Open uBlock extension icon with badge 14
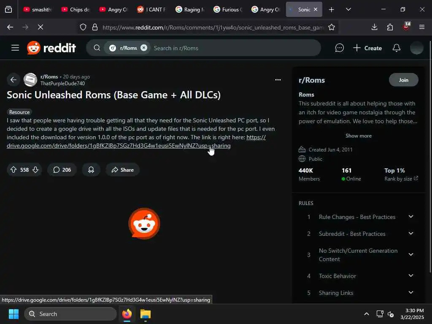This screenshot has width=432, height=324. [406, 26]
